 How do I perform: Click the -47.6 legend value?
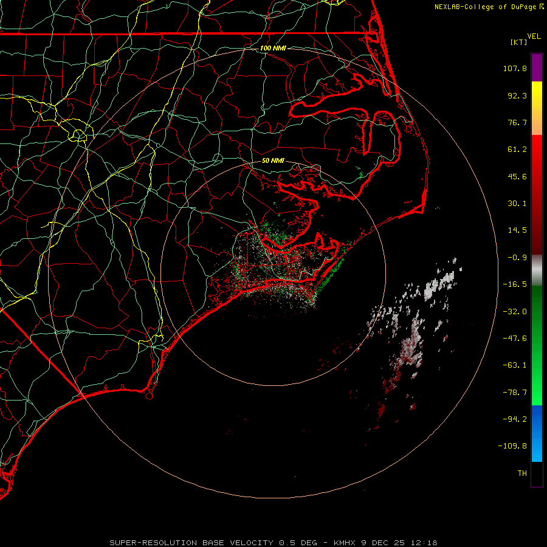515,339
